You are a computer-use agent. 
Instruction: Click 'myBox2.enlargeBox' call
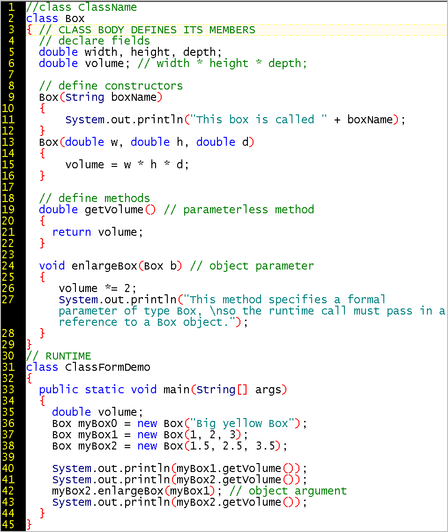pos(108,491)
